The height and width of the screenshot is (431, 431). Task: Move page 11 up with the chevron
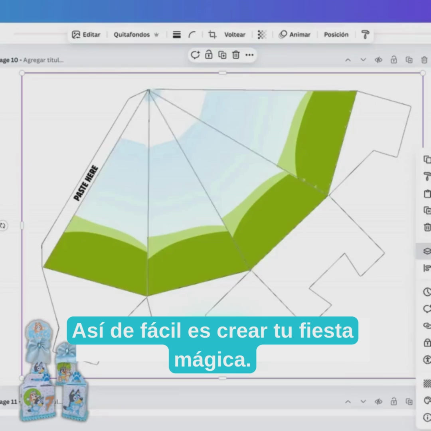tap(348, 401)
